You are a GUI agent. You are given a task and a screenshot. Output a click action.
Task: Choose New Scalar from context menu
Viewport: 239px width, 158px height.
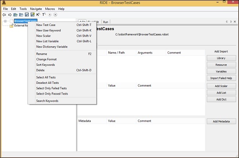coord(62,36)
